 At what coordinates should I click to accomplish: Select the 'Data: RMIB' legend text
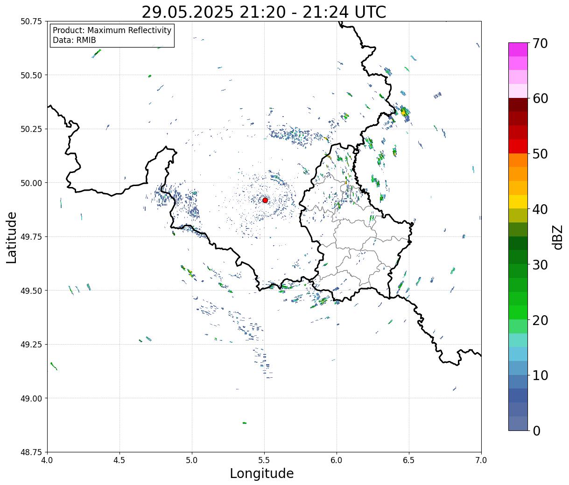pyautogui.click(x=74, y=40)
